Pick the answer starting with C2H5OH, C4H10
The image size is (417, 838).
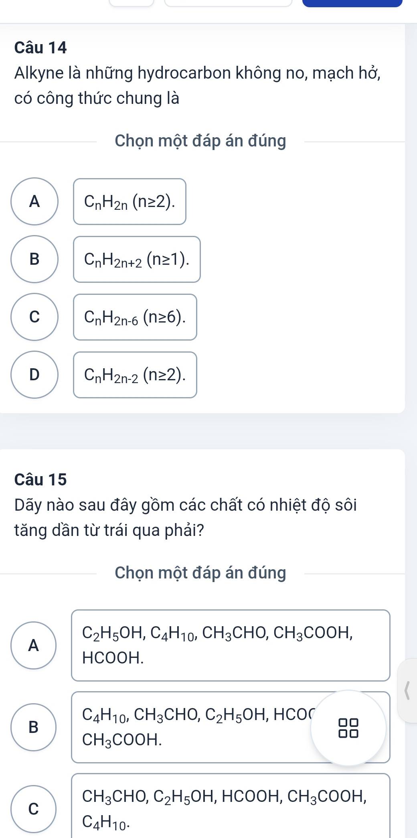point(231,645)
